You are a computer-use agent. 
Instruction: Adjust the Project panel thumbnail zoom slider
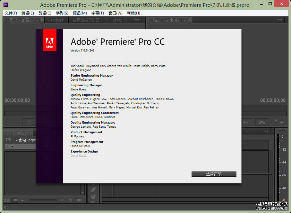point(42,200)
